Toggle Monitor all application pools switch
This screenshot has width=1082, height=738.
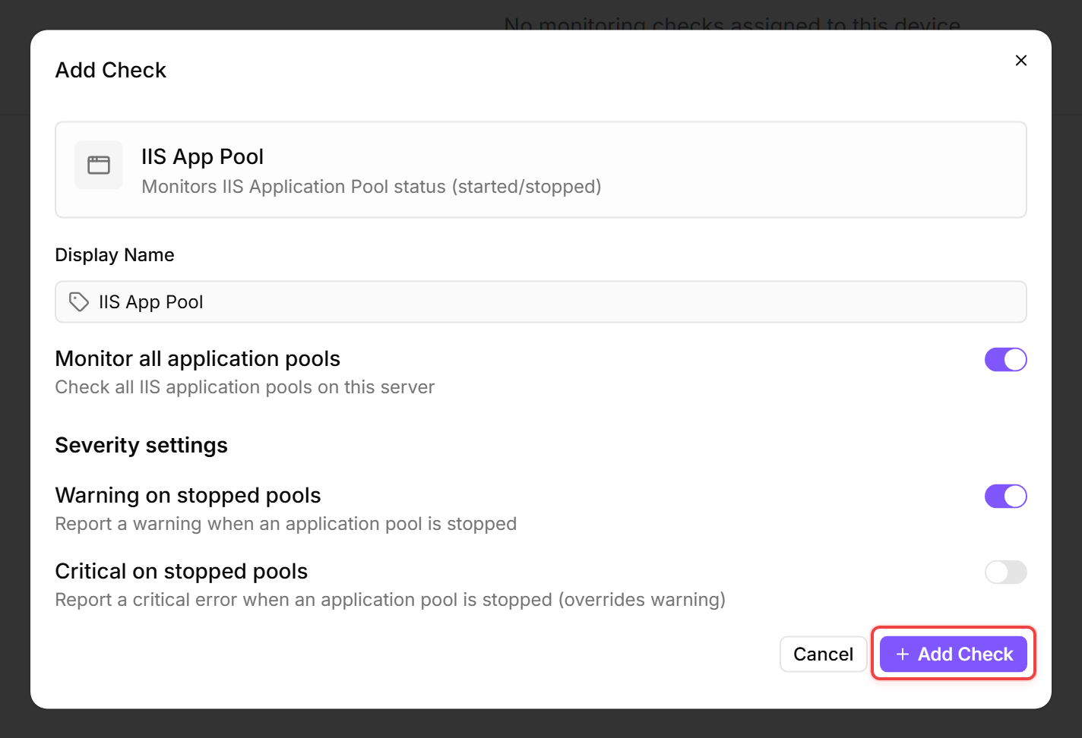click(1005, 359)
